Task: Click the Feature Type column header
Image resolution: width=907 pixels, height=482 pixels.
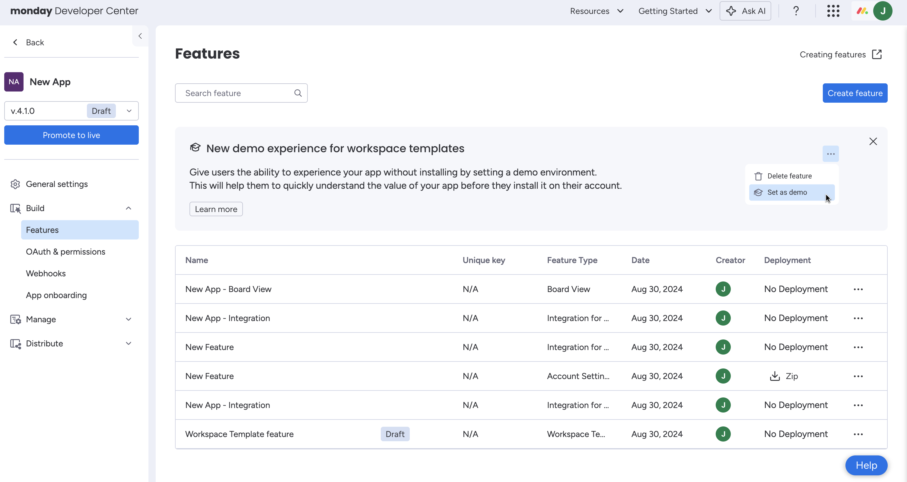Action: [572, 260]
